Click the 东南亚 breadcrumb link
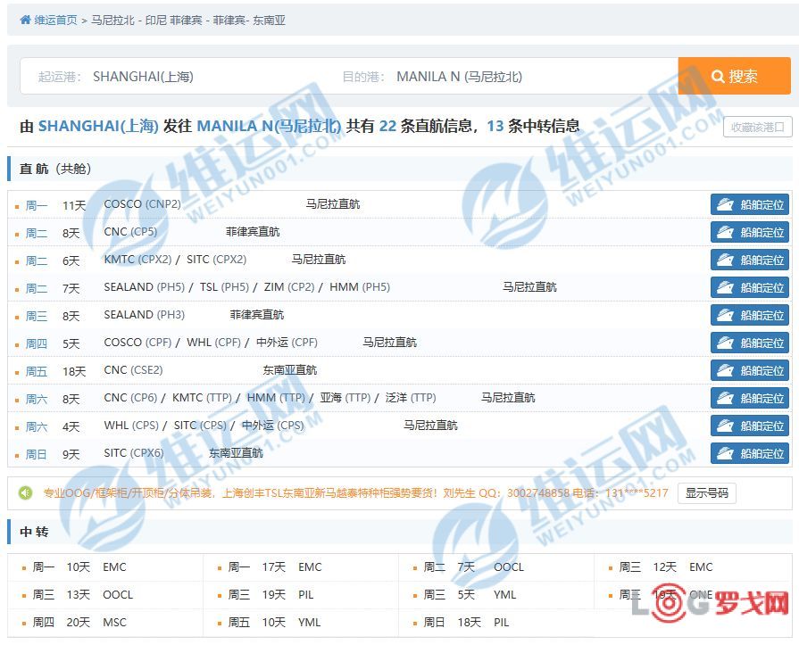Viewport: 799px width, 645px height. 267,20
